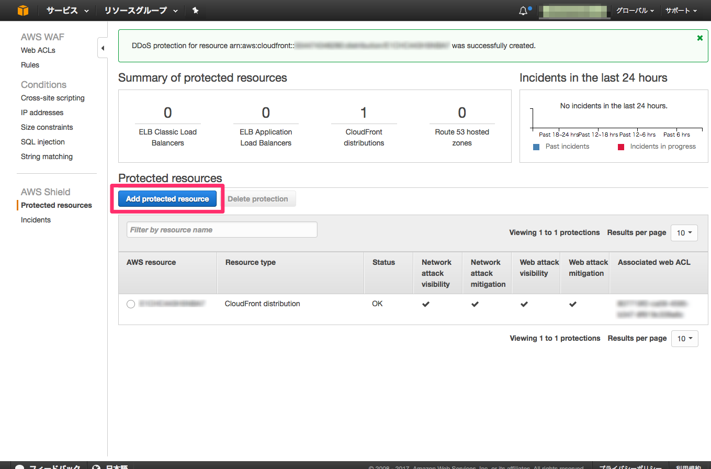Open top Results per page dropdown
The image size is (711, 469).
pos(684,232)
